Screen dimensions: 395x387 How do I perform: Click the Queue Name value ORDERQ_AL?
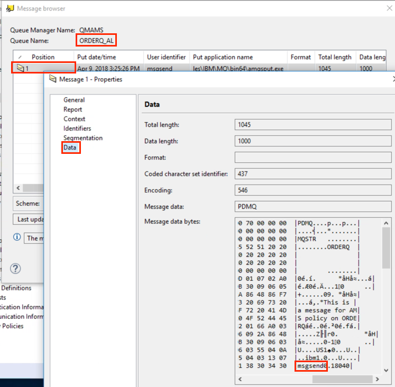tap(96, 41)
